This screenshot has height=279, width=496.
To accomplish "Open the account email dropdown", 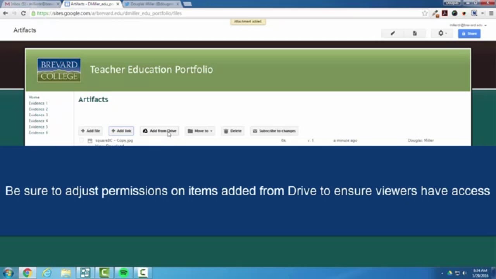I will coord(468,25).
